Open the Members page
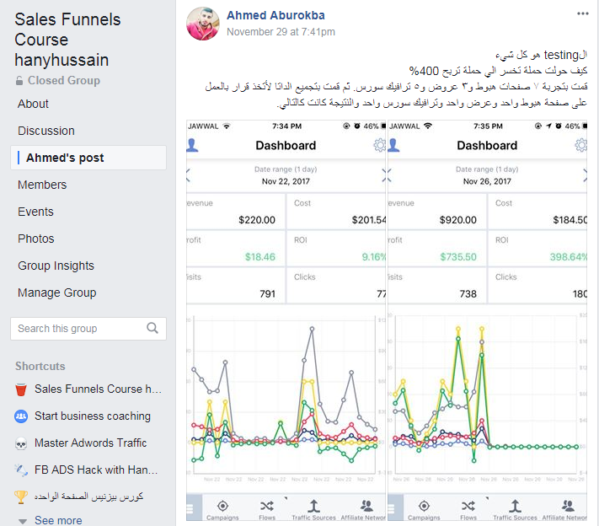 [42, 185]
